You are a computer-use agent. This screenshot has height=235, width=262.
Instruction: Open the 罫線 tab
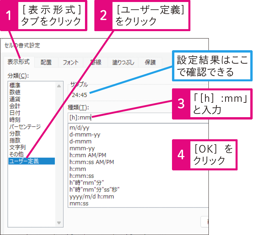coord(96,62)
